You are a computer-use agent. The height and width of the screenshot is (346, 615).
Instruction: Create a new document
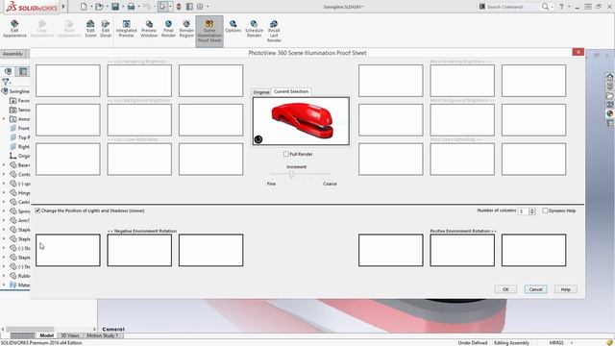coord(84,7)
